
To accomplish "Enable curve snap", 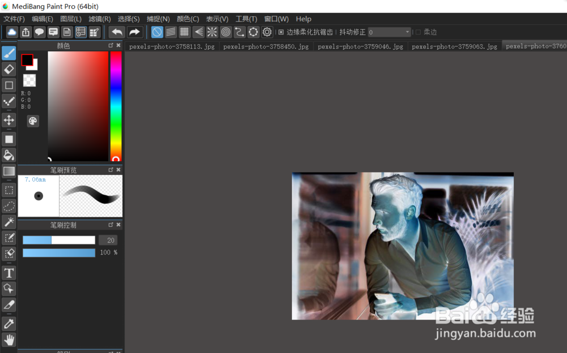I will (239, 32).
